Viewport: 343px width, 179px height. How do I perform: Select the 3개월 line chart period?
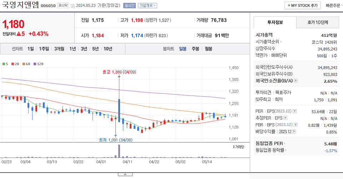click(59, 49)
